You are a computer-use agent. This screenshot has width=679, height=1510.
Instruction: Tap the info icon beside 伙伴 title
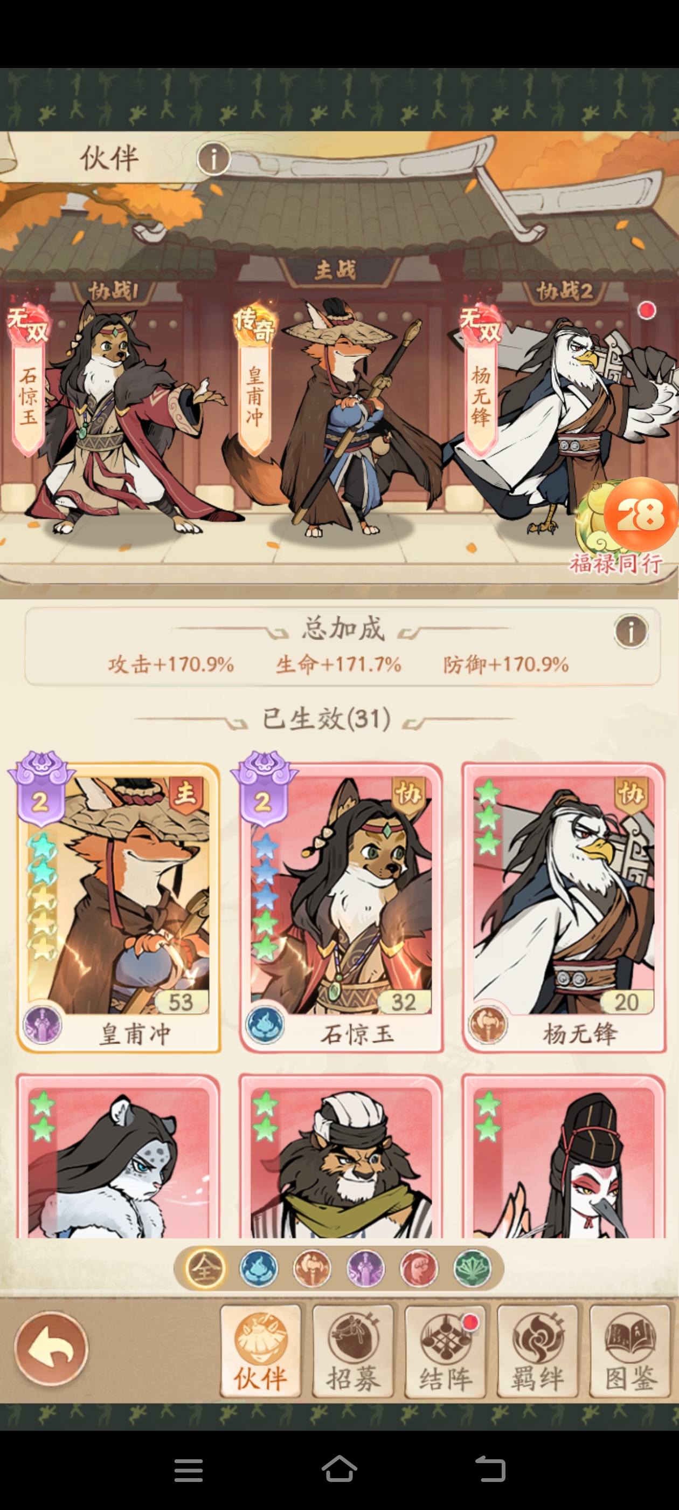(213, 158)
